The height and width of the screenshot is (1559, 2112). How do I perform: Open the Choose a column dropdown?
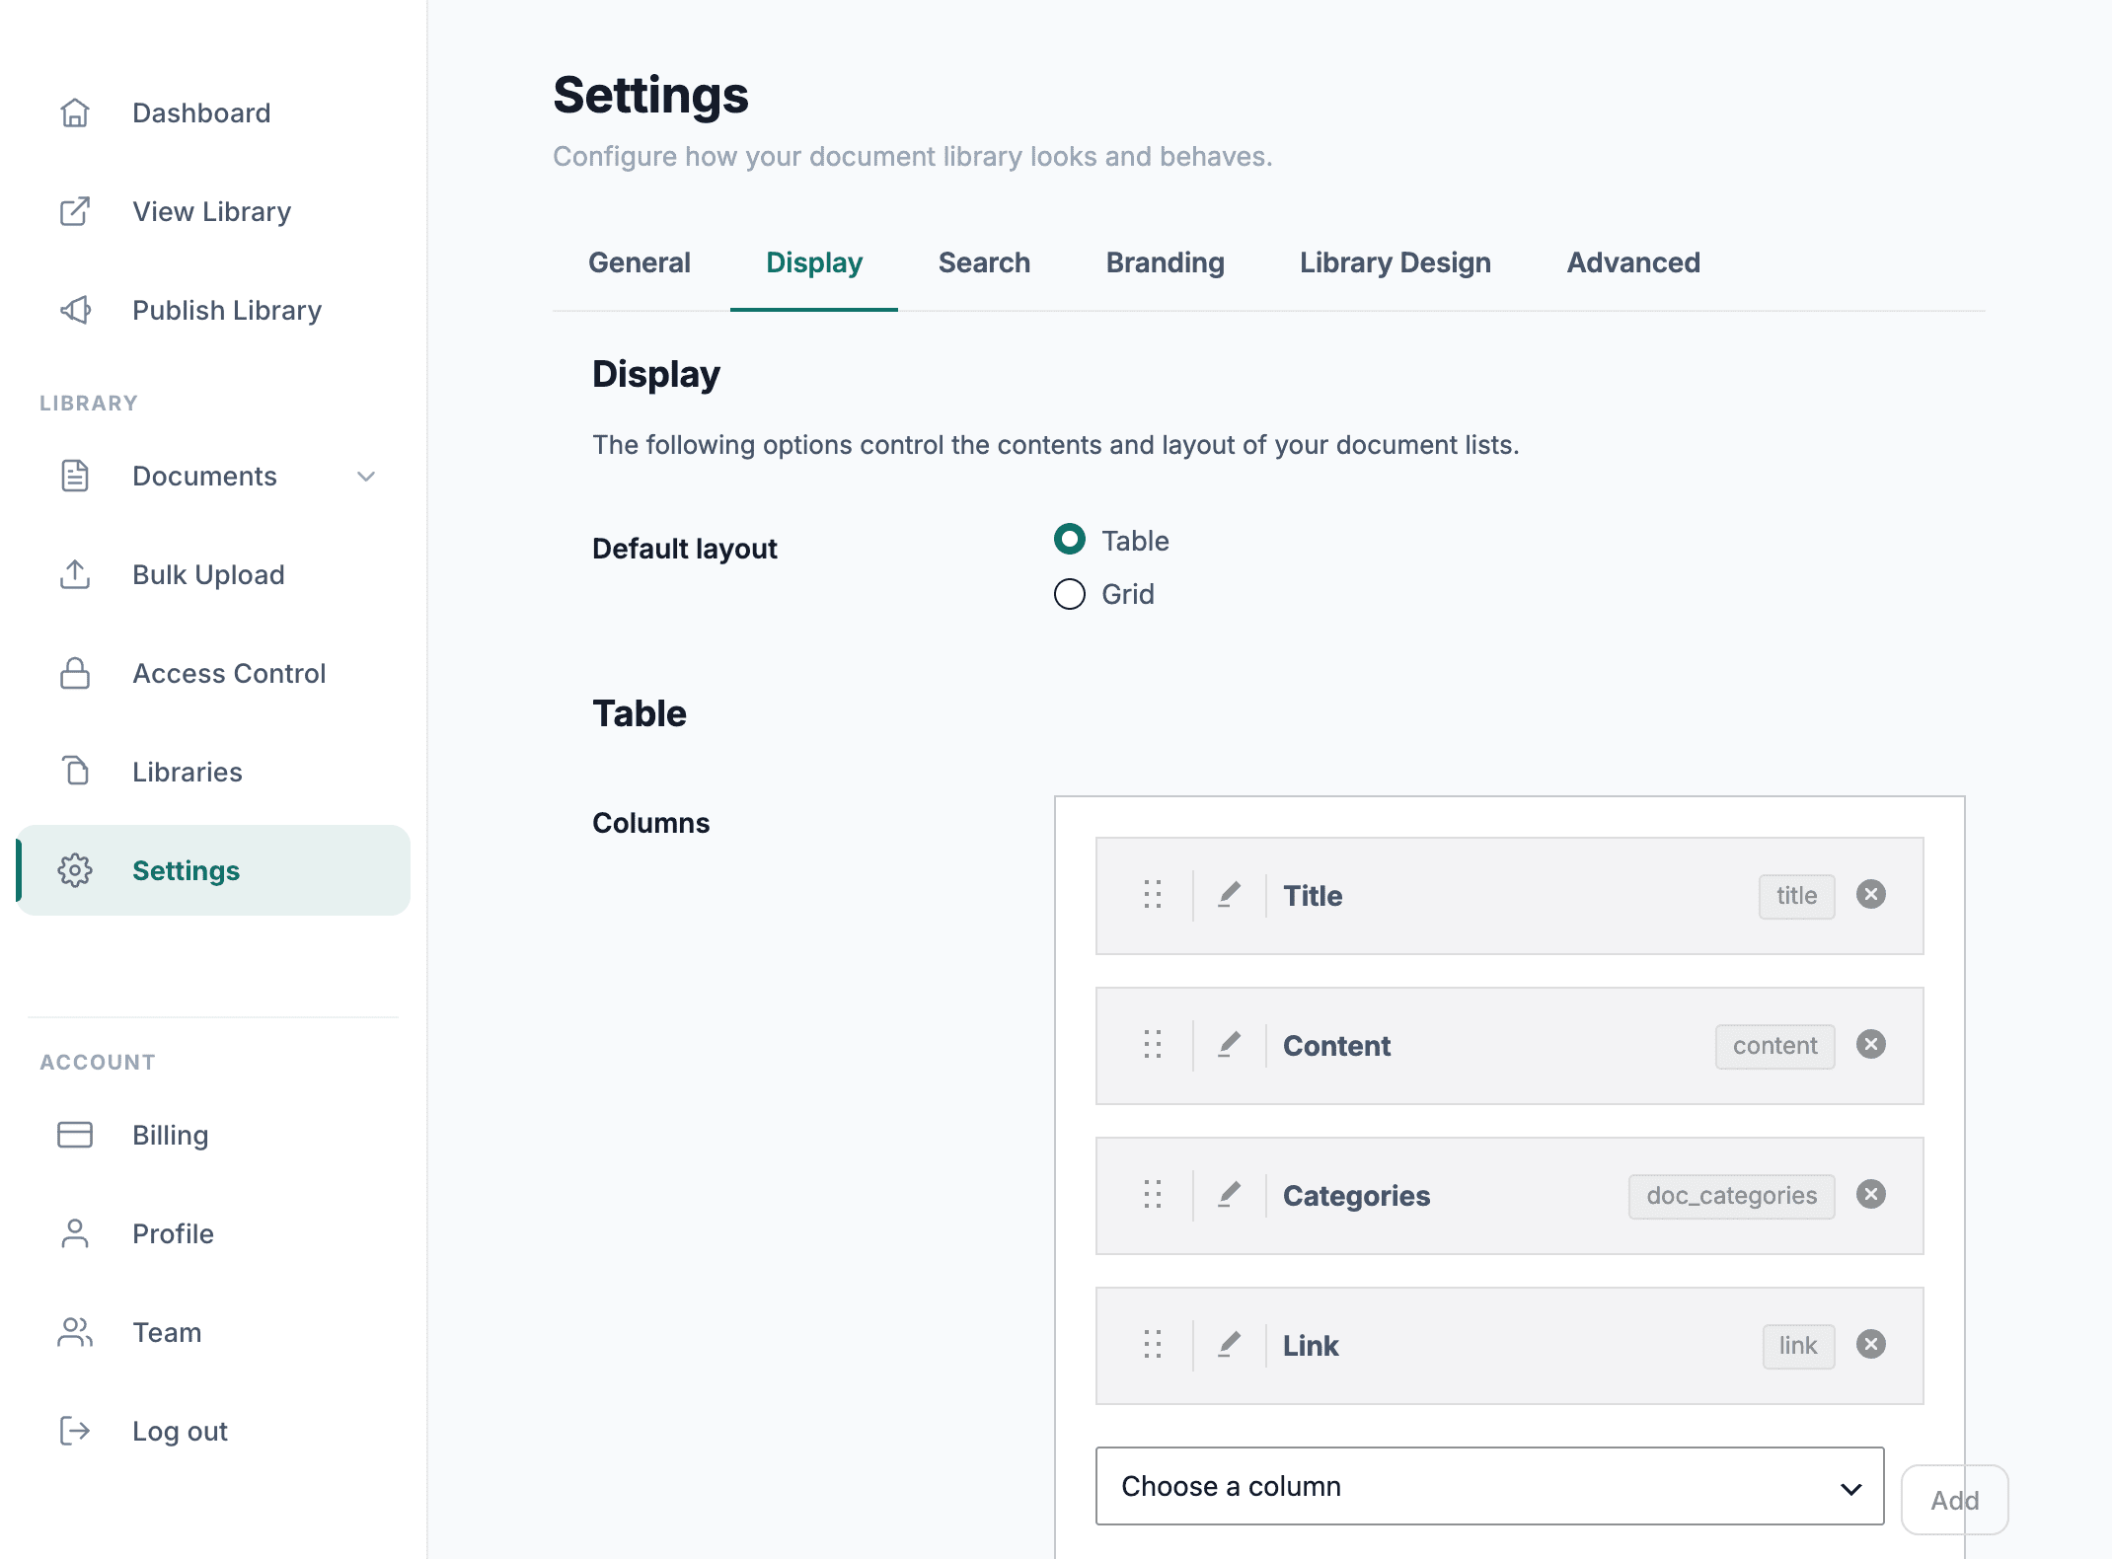1489,1486
